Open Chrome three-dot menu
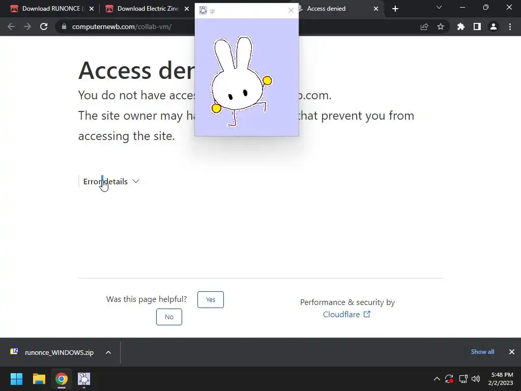This screenshot has width=521, height=391. tap(510, 26)
